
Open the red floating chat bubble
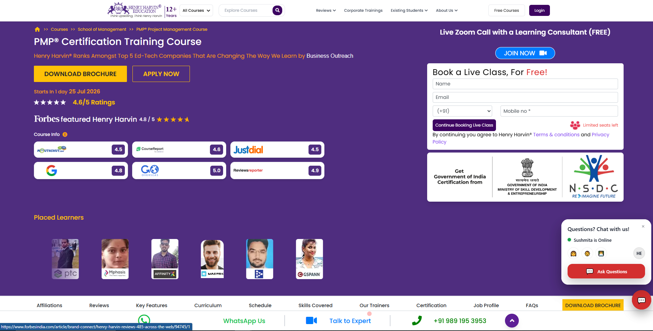pyautogui.click(x=642, y=300)
